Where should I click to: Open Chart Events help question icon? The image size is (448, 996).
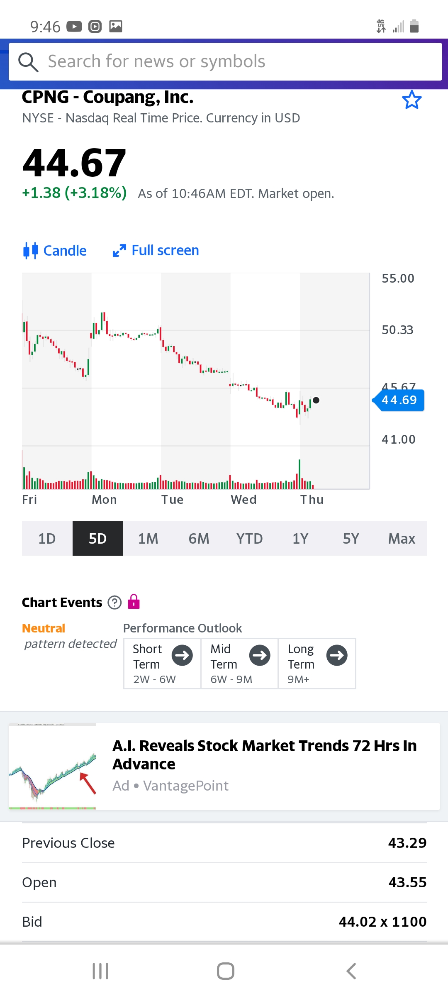(x=114, y=602)
